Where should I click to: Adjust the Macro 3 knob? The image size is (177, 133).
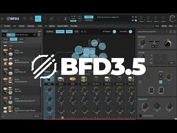point(156,18)
